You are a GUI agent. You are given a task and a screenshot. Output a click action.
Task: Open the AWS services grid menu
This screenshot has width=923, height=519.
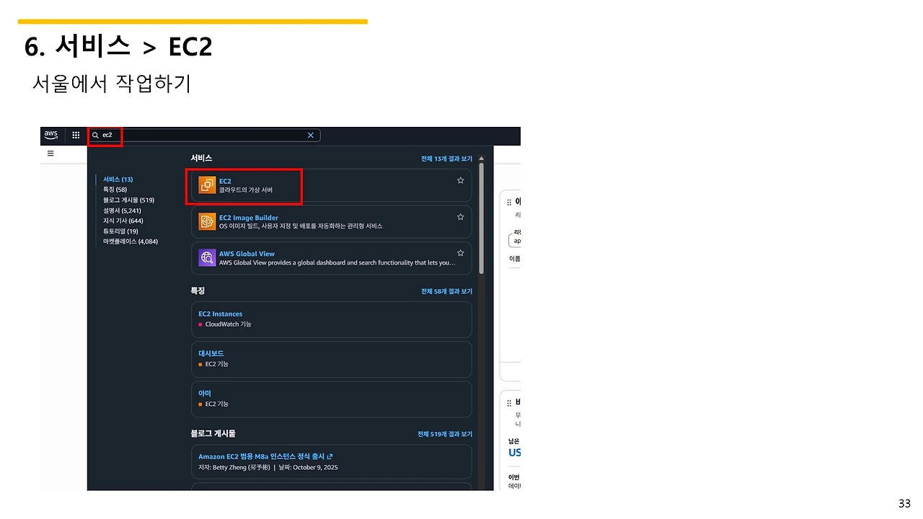(x=76, y=135)
